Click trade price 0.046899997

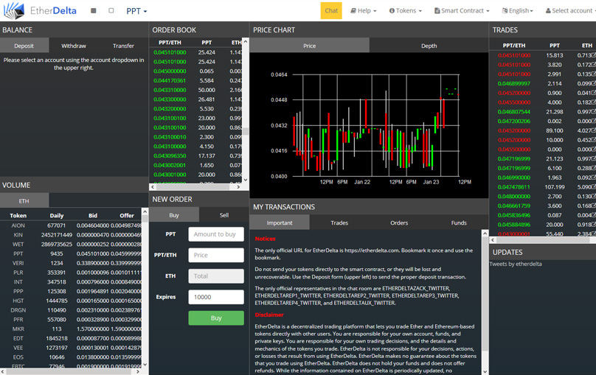coord(514,83)
